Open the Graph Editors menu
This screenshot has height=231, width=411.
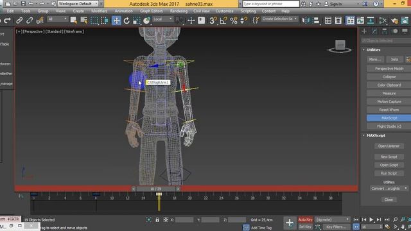point(152,12)
